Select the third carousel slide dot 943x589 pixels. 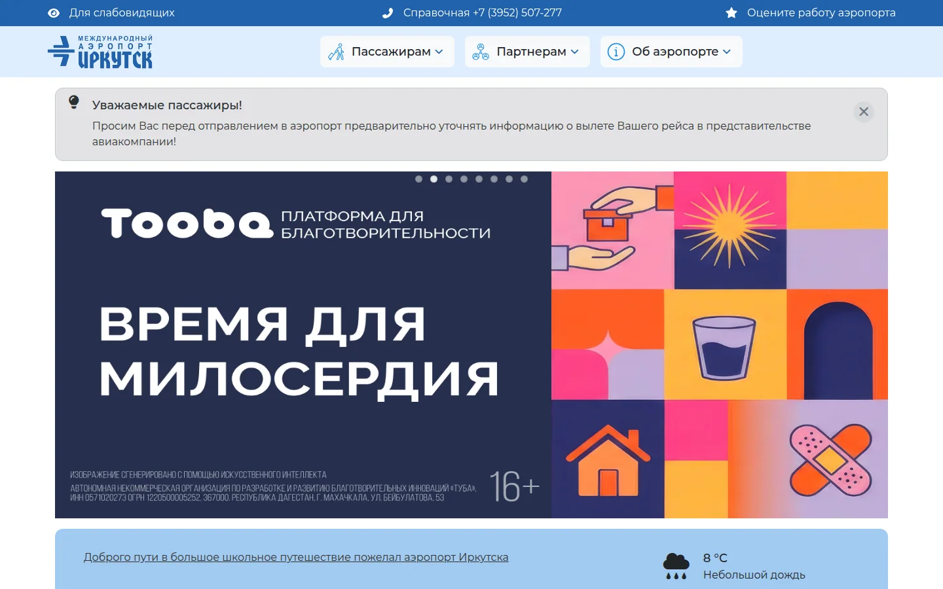pyautogui.click(x=449, y=179)
